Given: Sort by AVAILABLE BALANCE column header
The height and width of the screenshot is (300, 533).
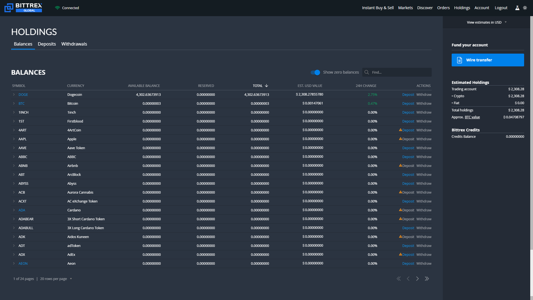Looking at the screenshot, I should 144,86.
